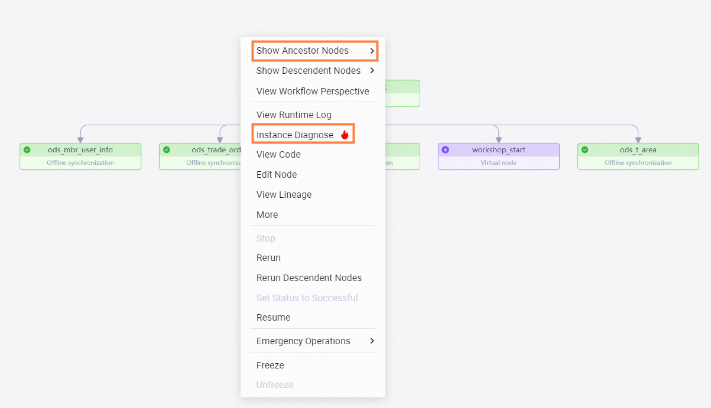
Task: Click purple virtual node icon on workshop_start
Action: pyautogui.click(x=446, y=150)
